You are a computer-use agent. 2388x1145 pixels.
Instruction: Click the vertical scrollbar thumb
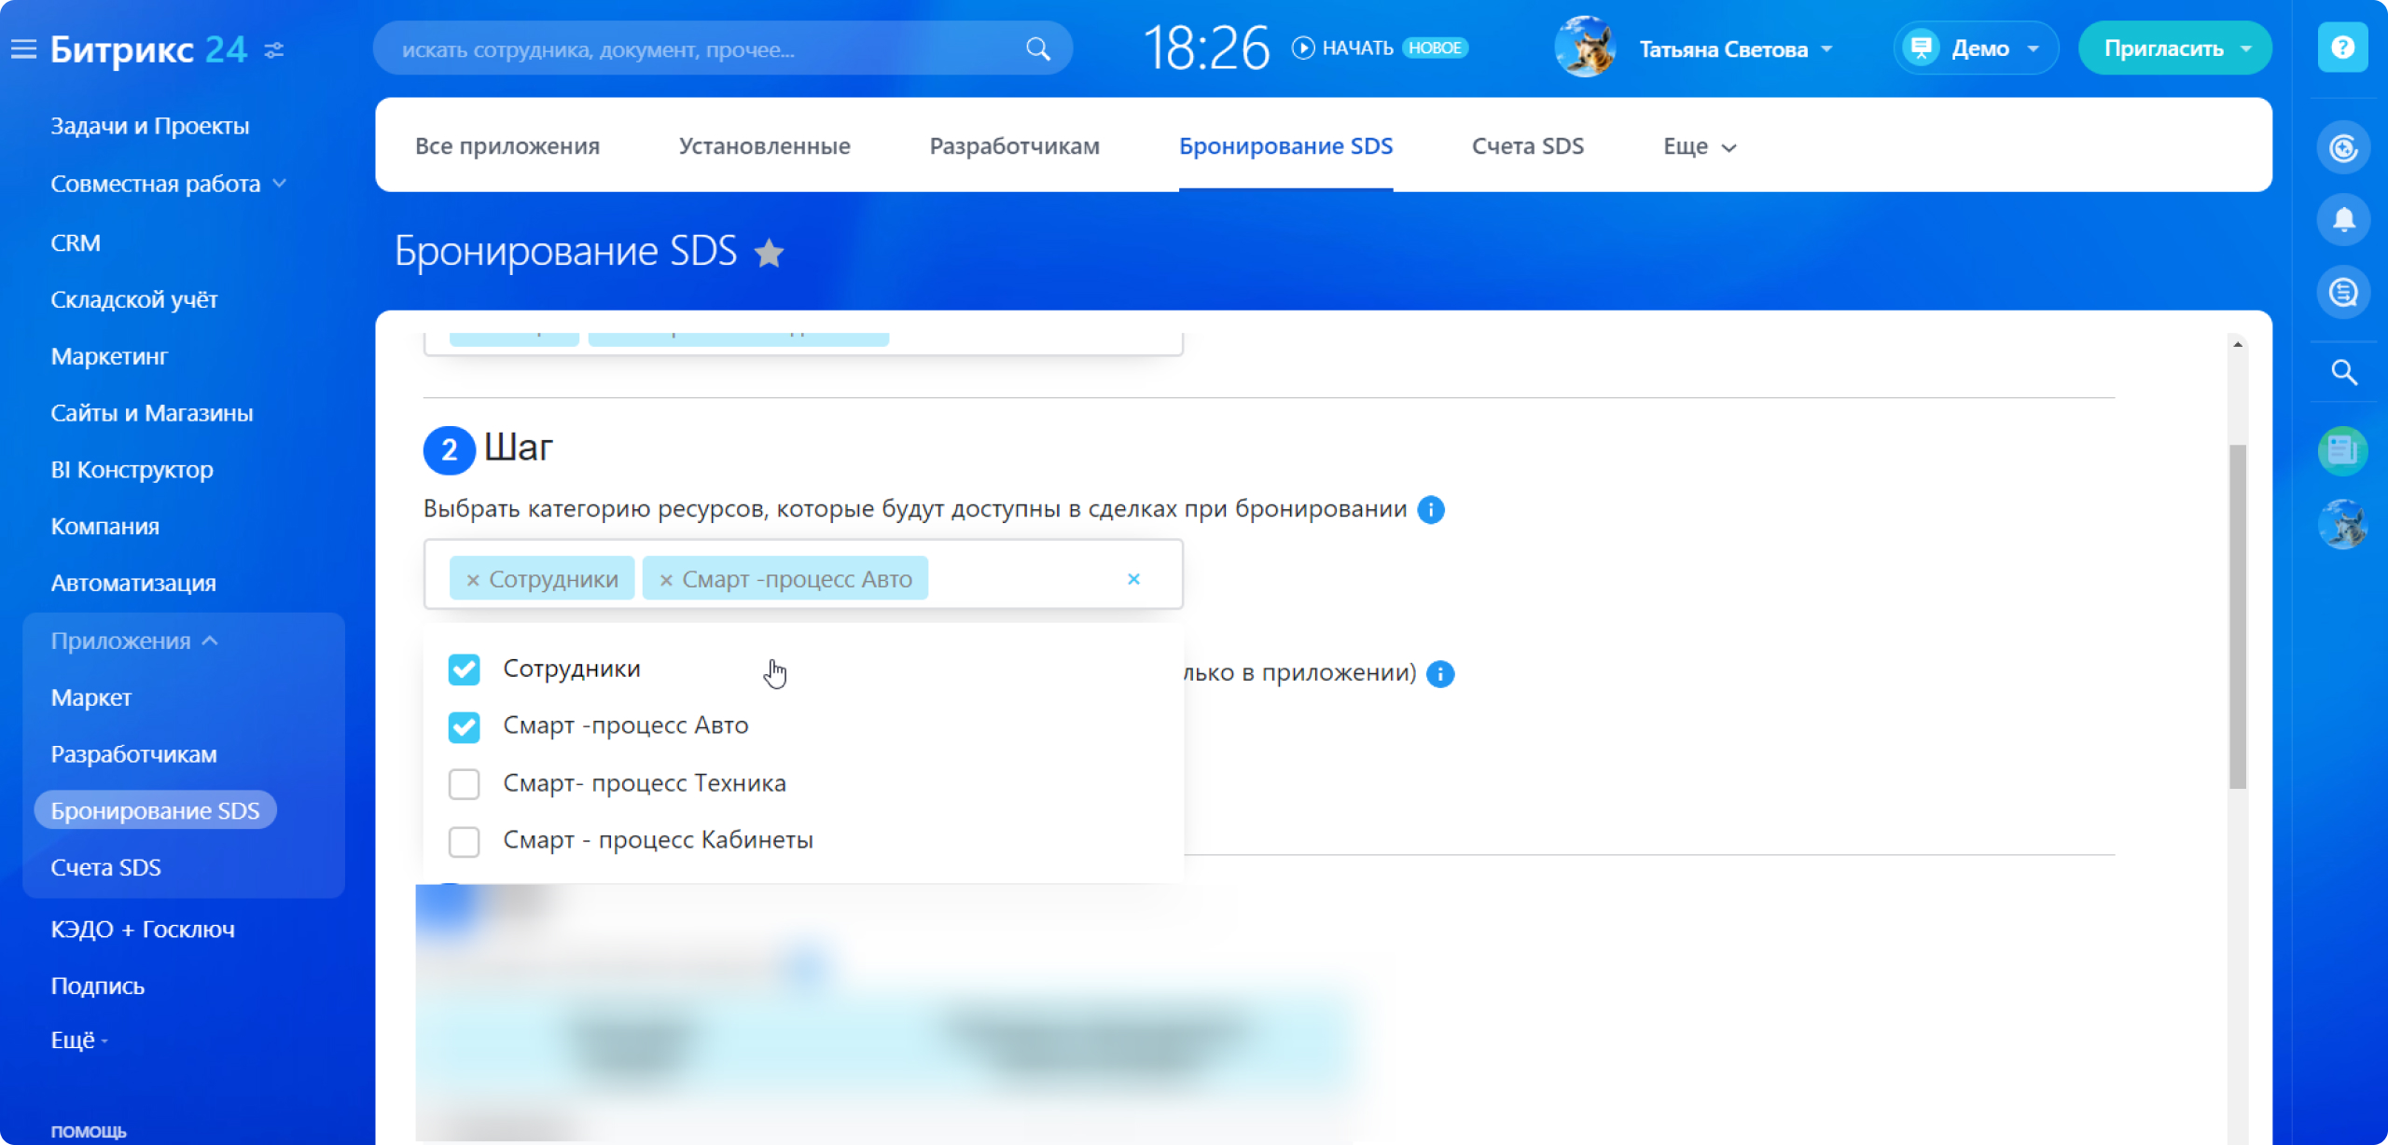click(2237, 615)
